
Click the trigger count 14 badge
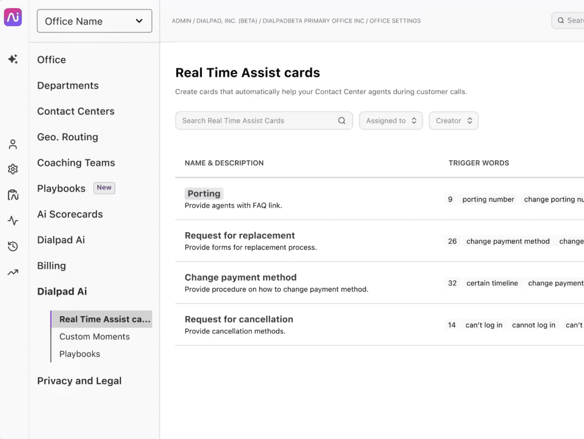pyautogui.click(x=452, y=325)
